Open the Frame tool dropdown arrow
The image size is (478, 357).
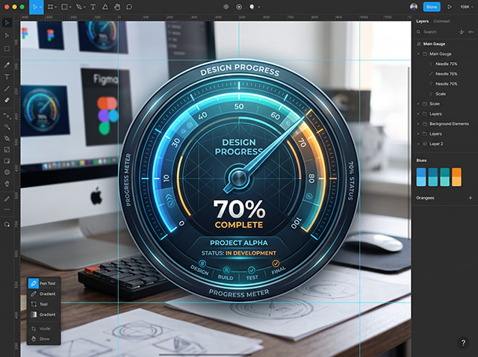tap(56, 7)
